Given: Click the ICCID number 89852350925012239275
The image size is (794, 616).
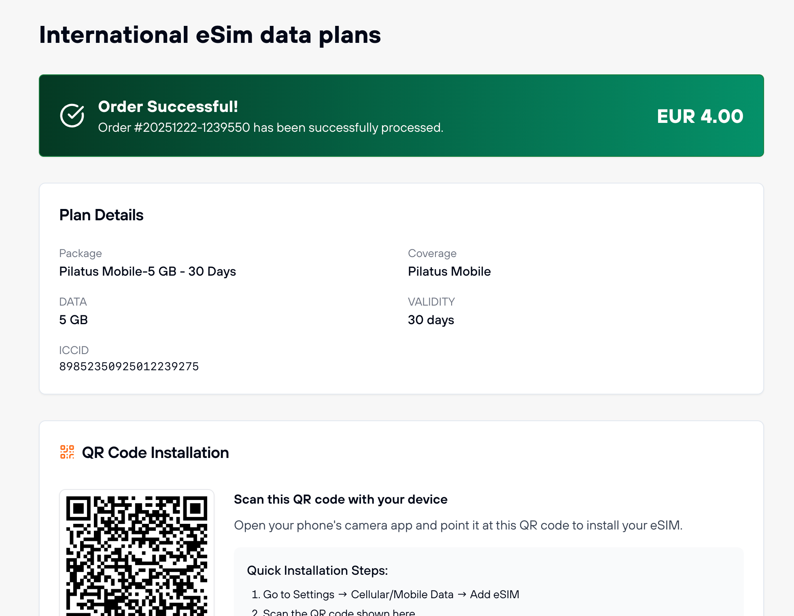Looking at the screenshot, I should pyautogui.click(x=129, y=366).
